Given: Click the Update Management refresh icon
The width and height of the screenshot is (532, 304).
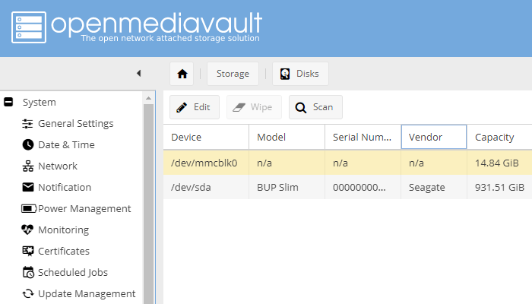Looking at the screenshot, I should pyautogui.click(x=28, y=294).
